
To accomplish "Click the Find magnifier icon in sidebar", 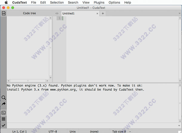I will coord(4,98).
